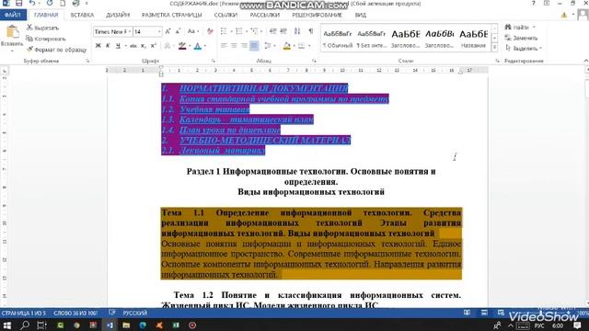
Task: Toggle justify alignment
Action: point(254,46)
